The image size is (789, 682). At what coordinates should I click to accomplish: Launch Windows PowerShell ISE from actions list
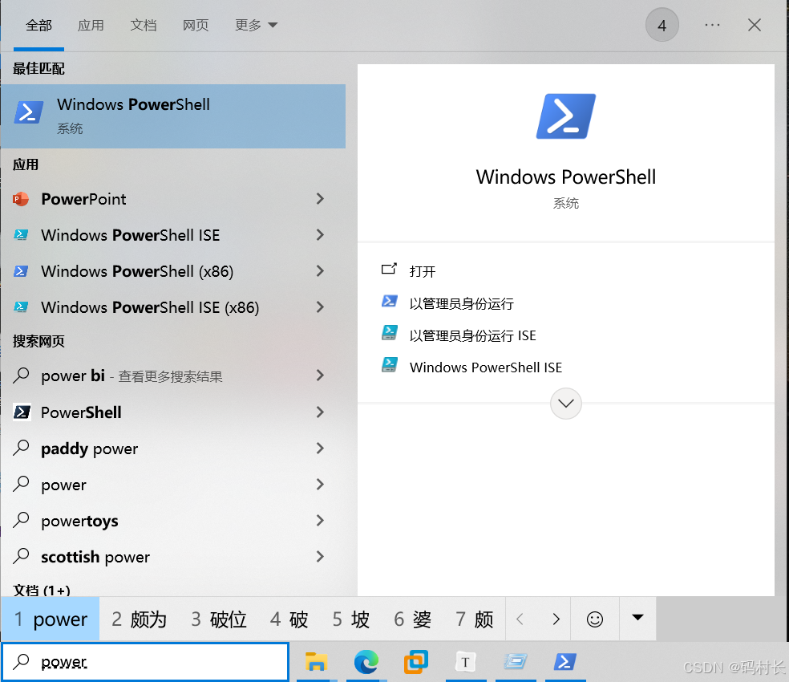point(486,367)
